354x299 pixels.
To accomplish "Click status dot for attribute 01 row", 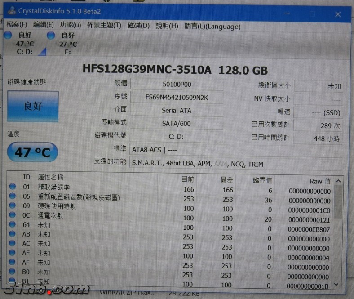I will (12, 187).
